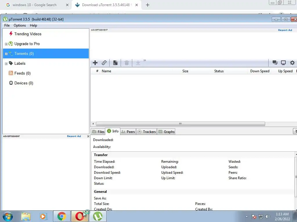Switch to the Trackers tab
The width and height of the screenshot is (297, 222).
pyautogui.click(x=146, y=132)
